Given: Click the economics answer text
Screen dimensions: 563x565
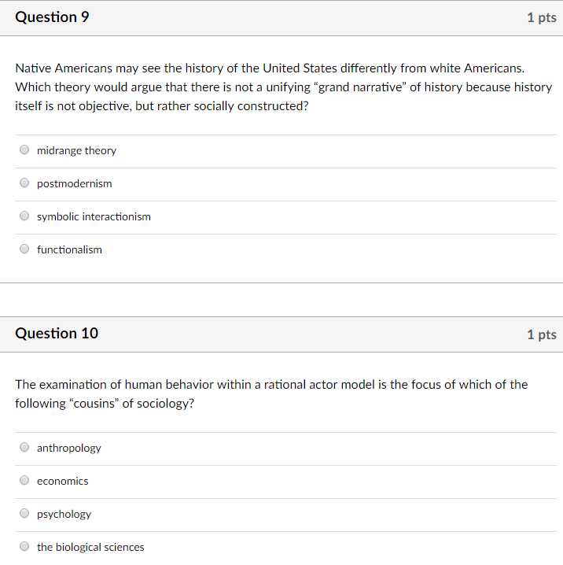Looking at the screenshot, I should point(63,481).
